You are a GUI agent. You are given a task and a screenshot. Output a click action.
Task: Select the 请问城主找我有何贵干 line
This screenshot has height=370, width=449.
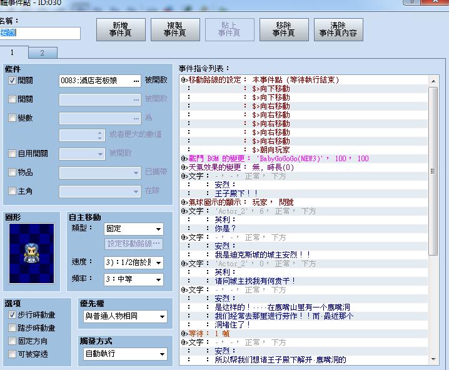pyautogui.click(x=304, y=281)
